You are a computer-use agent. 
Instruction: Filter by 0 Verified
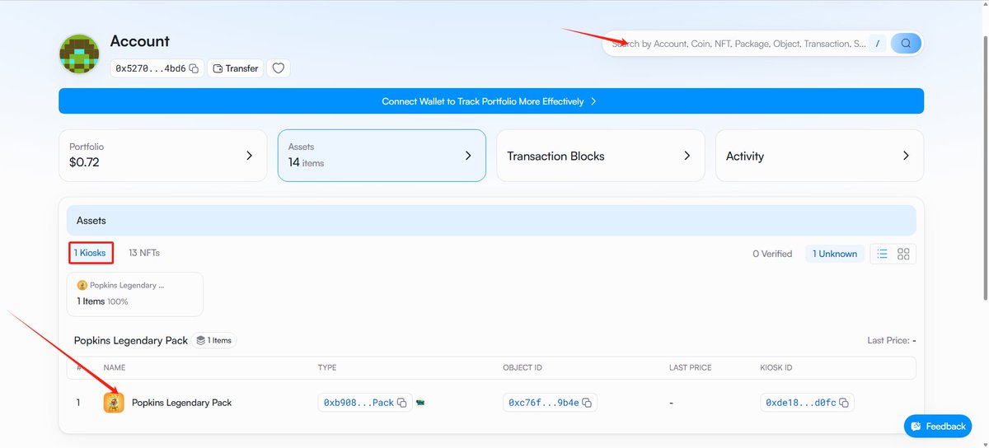pos(772,254)
